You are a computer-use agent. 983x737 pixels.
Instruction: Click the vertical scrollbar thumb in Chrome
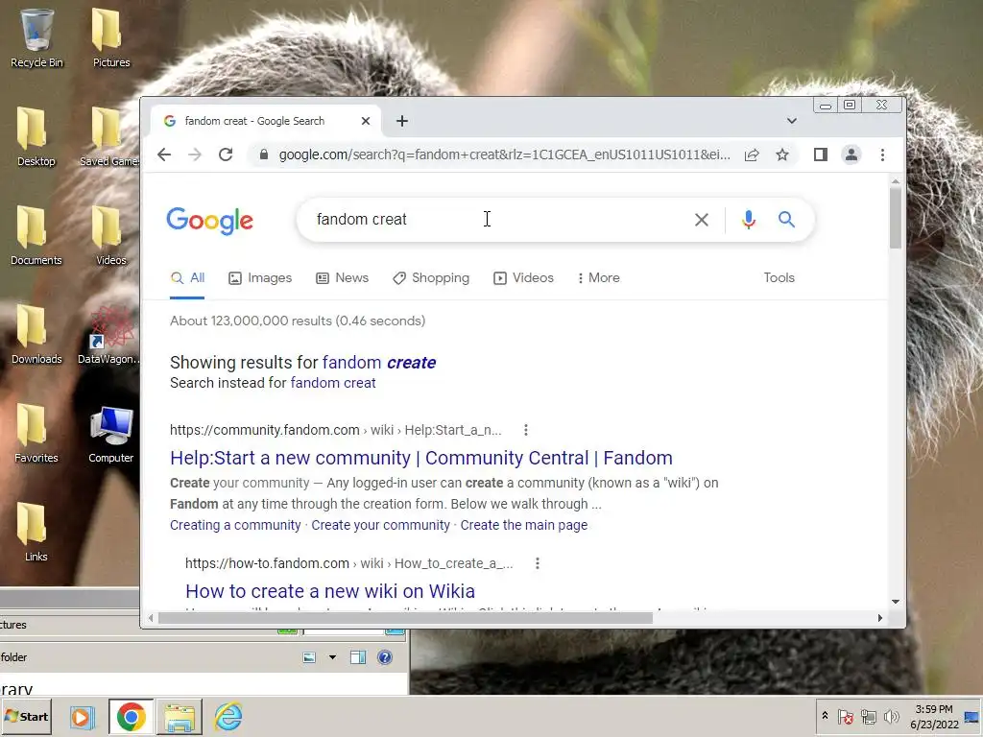[x=896, y=218]
